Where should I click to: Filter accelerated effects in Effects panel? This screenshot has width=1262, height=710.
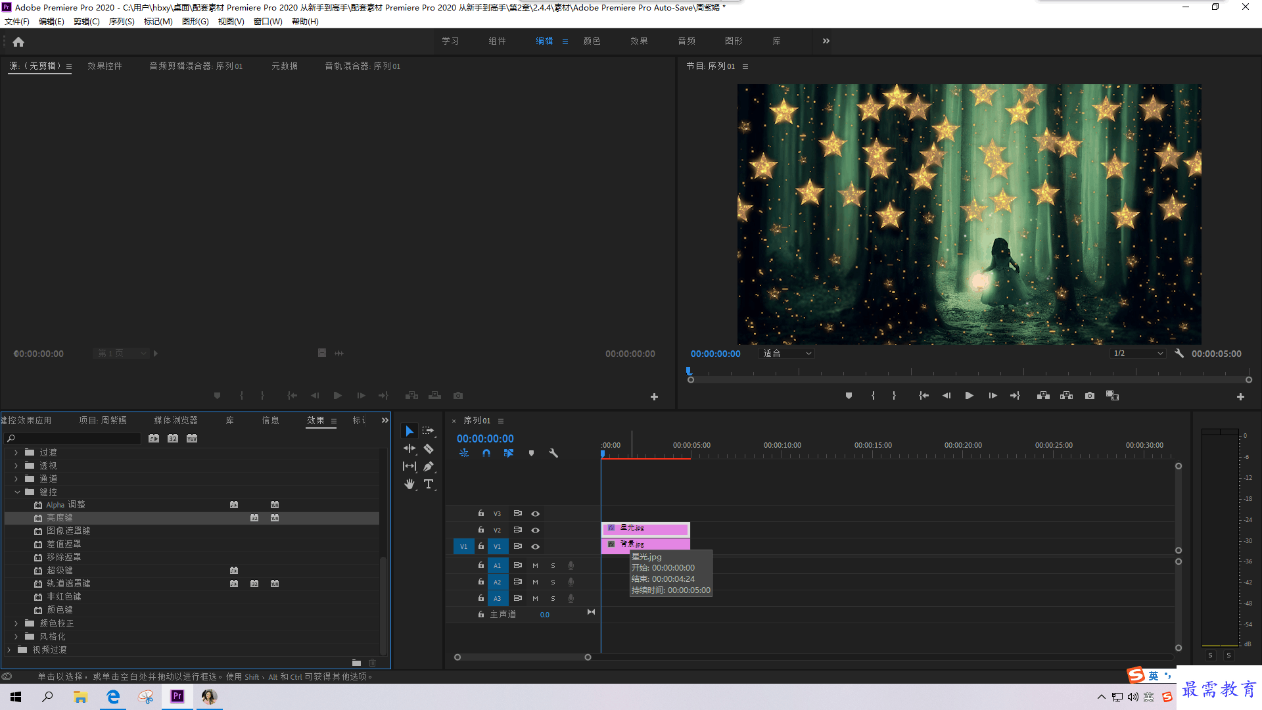tap(154, 438)
